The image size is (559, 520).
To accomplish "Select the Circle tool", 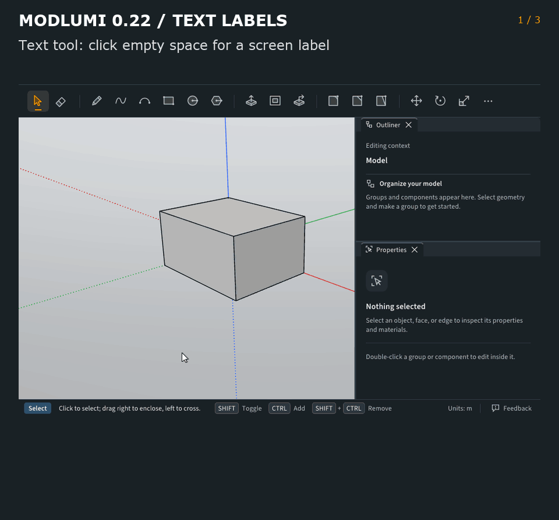I will 193,101.
